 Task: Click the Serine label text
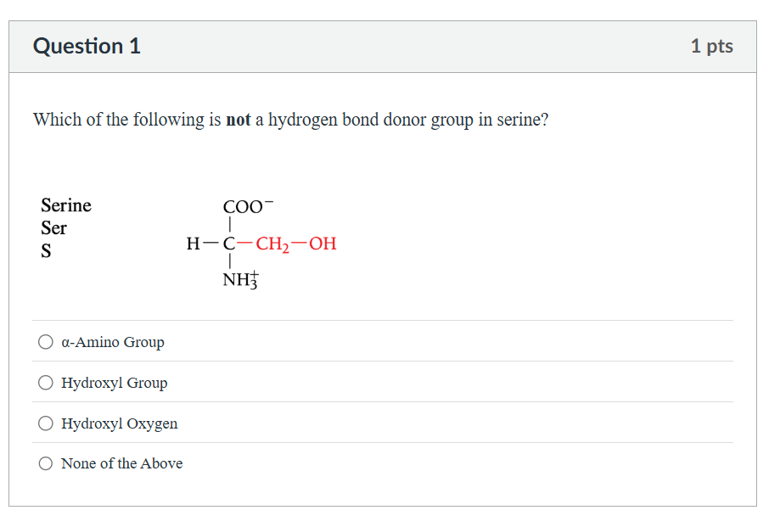pos(65,205)
